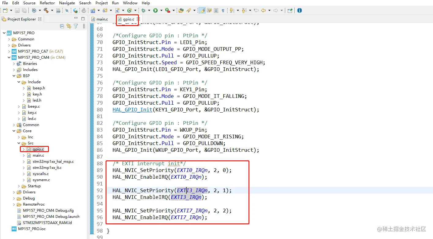Select beep.h in the Include folder

click(x=39, y=88)
